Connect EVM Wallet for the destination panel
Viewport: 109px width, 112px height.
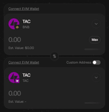(x=24, y=62)
